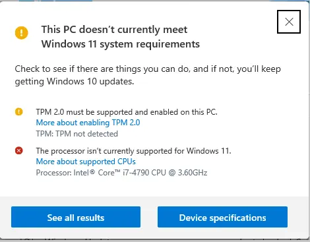The image size is (310, 242).
Task: Click 'Windows 11 system requirements' heading line
Action: pos(121,44)
